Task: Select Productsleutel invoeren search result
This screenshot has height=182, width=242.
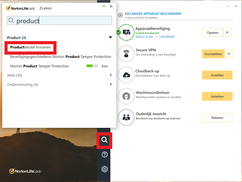Action: click(x=31, y=47)
